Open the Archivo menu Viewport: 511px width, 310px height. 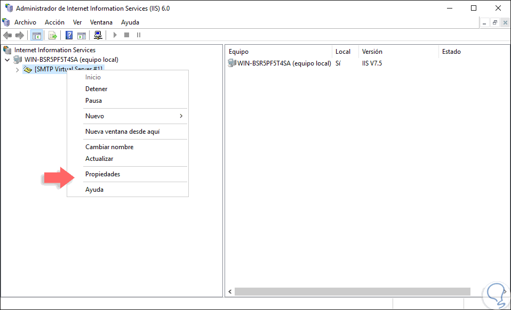[x=25, y=22]
